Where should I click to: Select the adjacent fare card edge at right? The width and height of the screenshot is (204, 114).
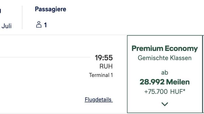[203, 74]
